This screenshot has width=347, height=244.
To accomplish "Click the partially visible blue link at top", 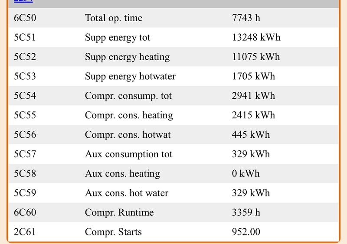I will pos(23,1).
